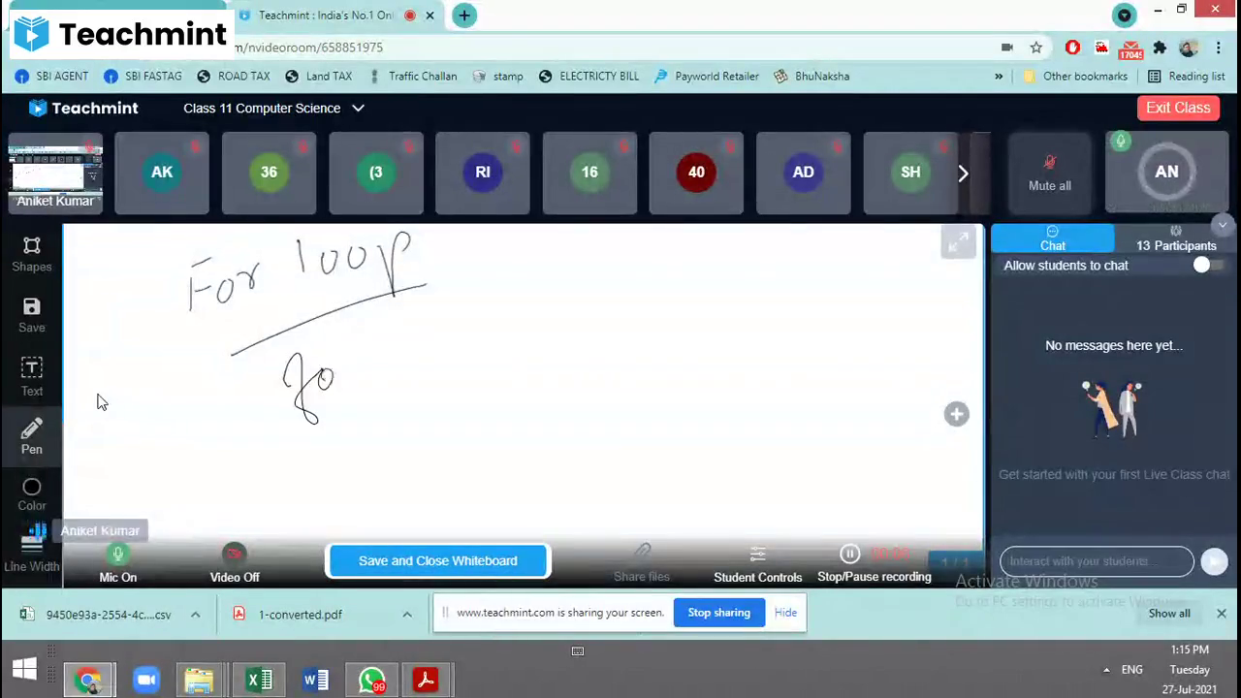
Task: Bookmark this page with star icon
Action: click(1036, 48)
